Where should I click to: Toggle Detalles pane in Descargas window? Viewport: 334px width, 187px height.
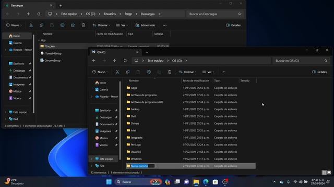click(x=233, y=25)
